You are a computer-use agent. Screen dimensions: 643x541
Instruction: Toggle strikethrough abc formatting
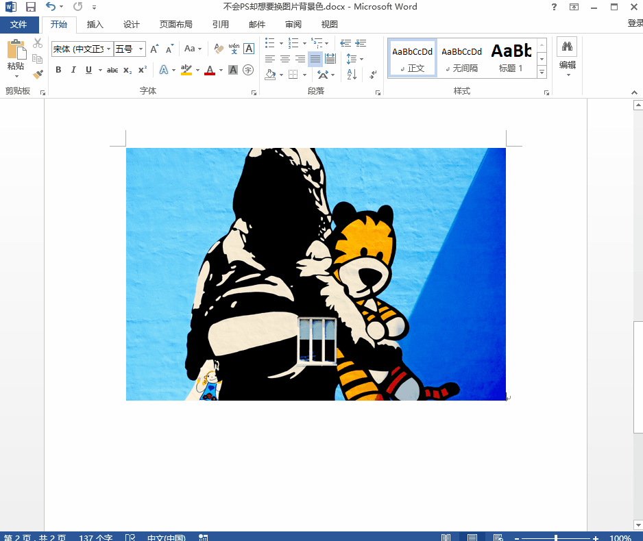click(x=112, y=70)
